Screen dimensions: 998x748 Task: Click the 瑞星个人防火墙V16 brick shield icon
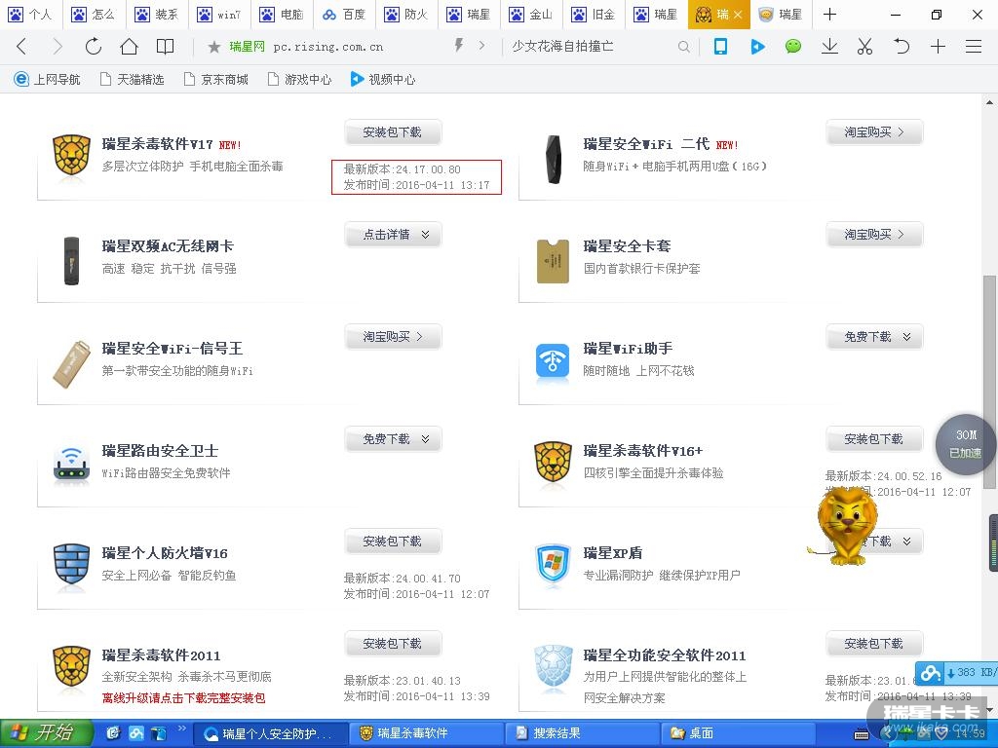point(71,564)
